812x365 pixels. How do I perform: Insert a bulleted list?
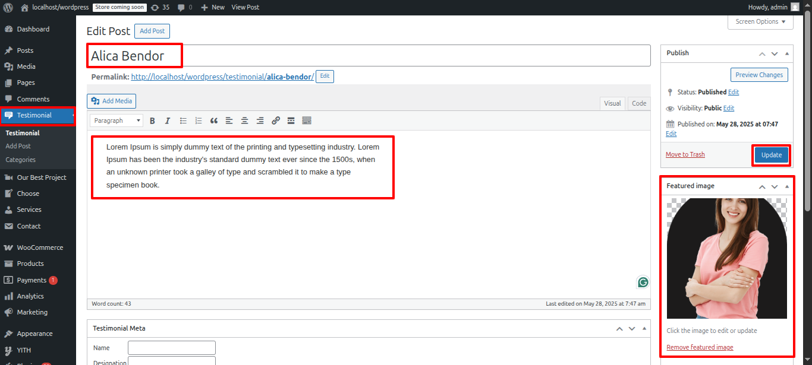(183, 120)
